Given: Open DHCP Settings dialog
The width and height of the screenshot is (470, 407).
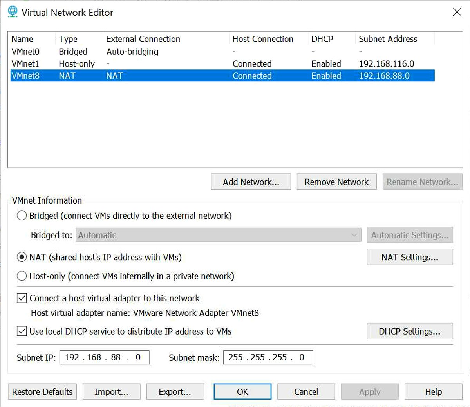Looking at the screenshot, I should (410, 331).
